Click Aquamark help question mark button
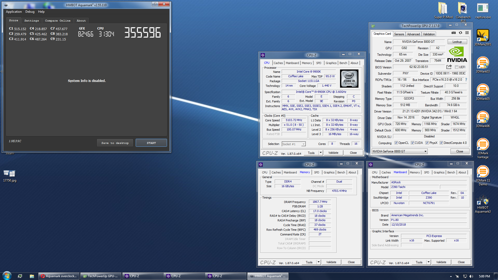The height and width of the screenshot is (280, 498). 155,4
